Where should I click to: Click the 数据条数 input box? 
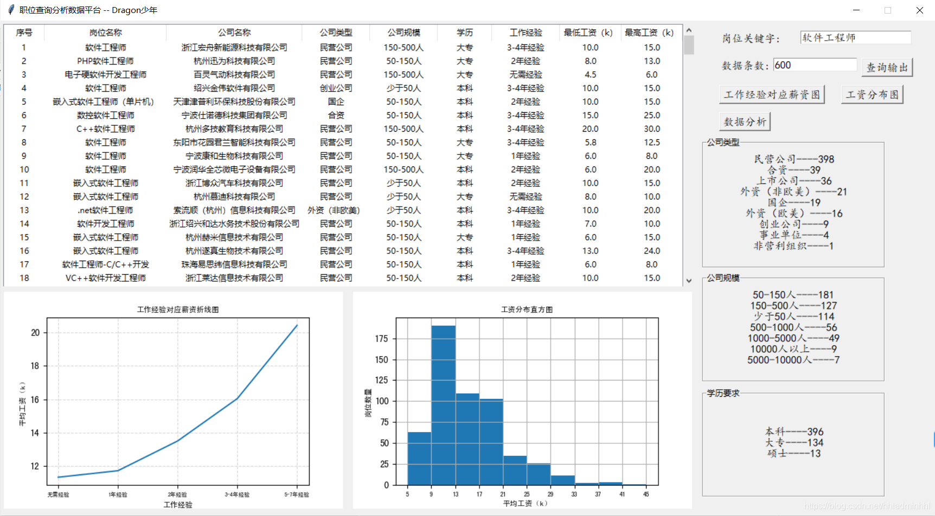[814, 65]
